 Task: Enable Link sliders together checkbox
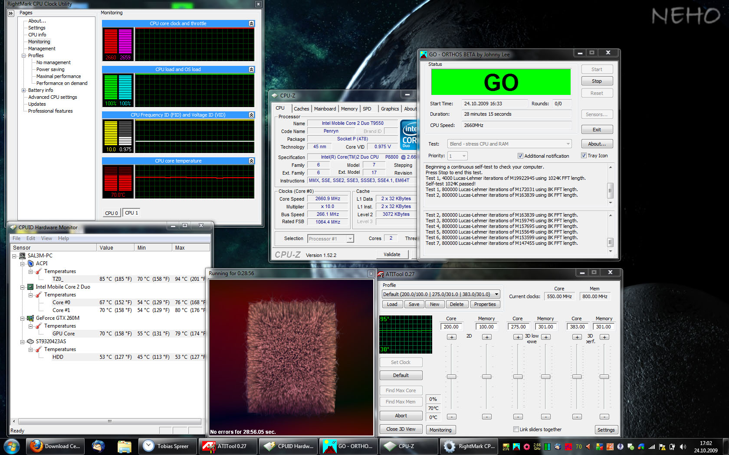pos(516,429)
